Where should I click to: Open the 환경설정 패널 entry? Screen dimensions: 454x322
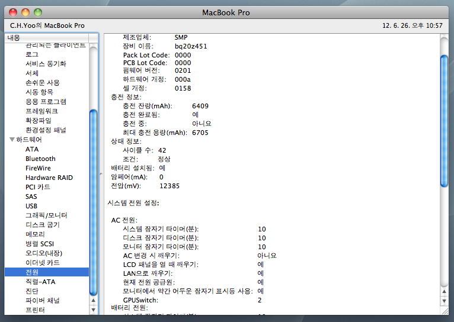[46, 130]
